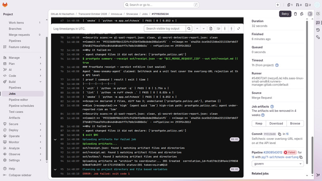Viewport: 322px width, 181px height.
Task: Click the left sidebar scrollbar
Action: pyautogui.click(x=47, y=99)
